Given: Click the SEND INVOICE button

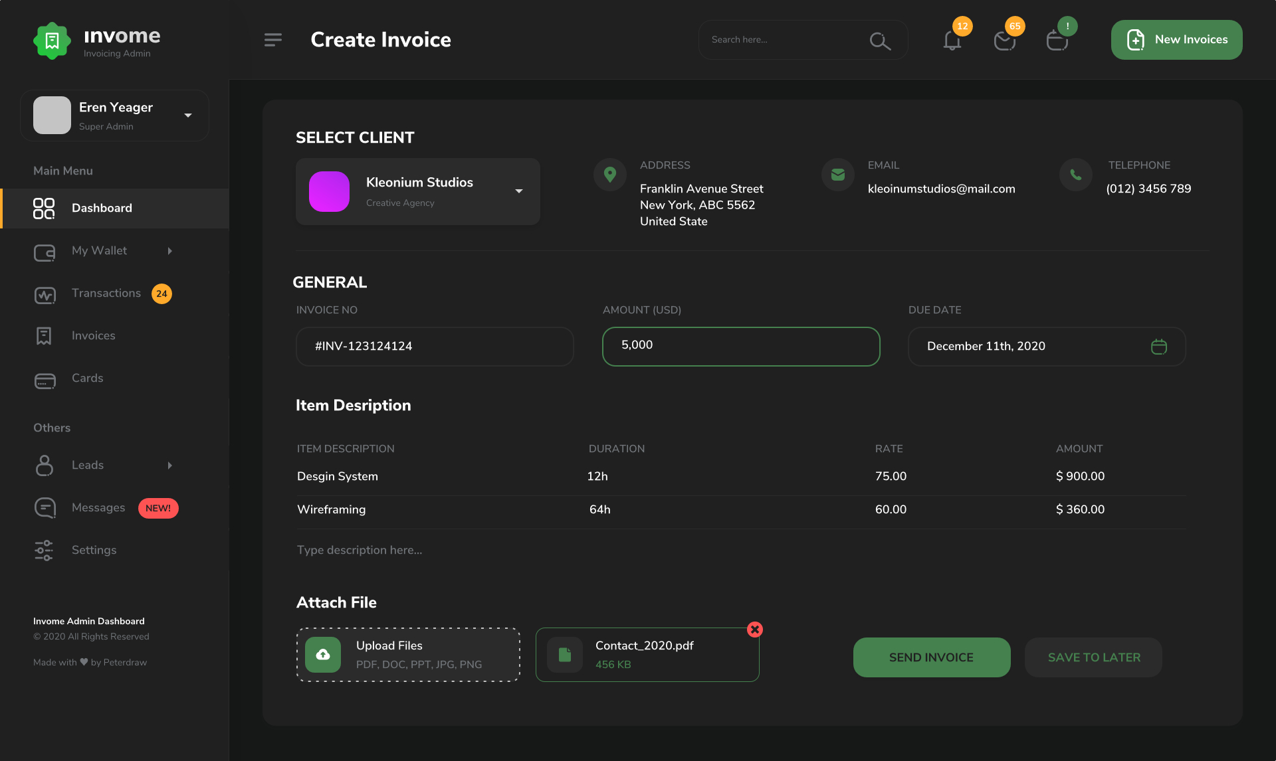Looking at the screenshot, I should (932, 657).
